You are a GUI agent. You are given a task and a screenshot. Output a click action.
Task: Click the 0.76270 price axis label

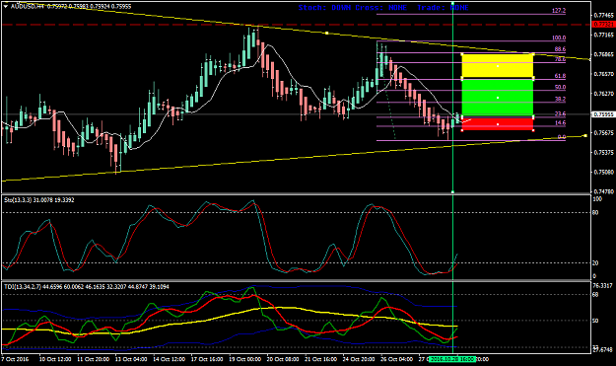pos(603,94)
